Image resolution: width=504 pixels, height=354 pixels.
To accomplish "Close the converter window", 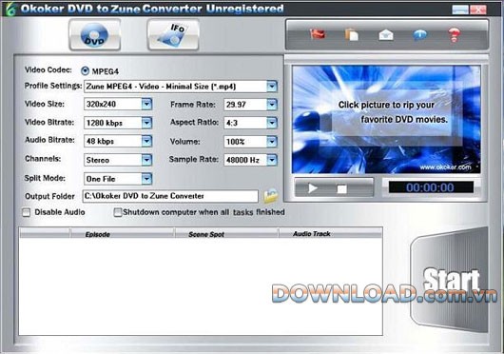I will tap(478, 9).
